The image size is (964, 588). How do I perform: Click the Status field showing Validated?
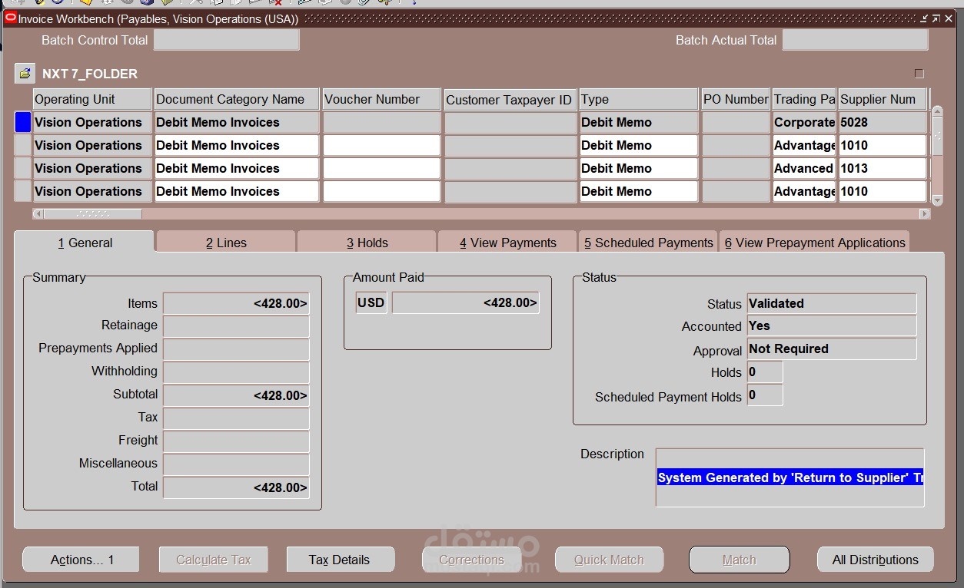click(832, 303)
